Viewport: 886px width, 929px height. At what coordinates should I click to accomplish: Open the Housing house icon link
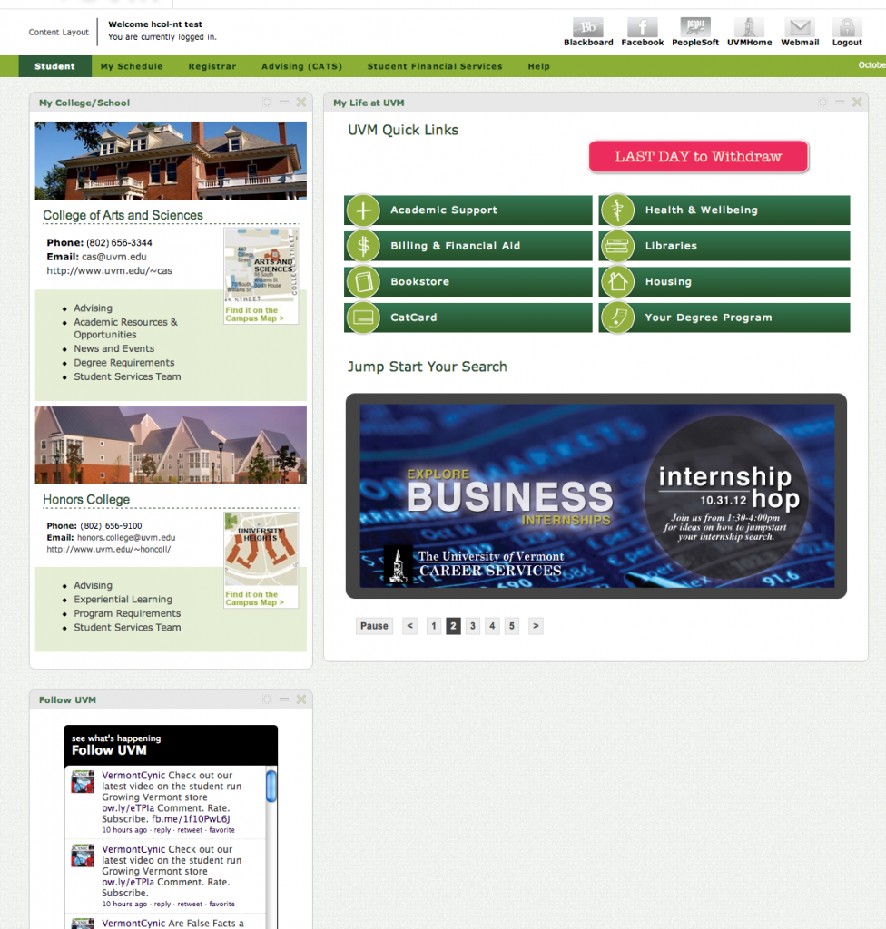click(617, 281)
